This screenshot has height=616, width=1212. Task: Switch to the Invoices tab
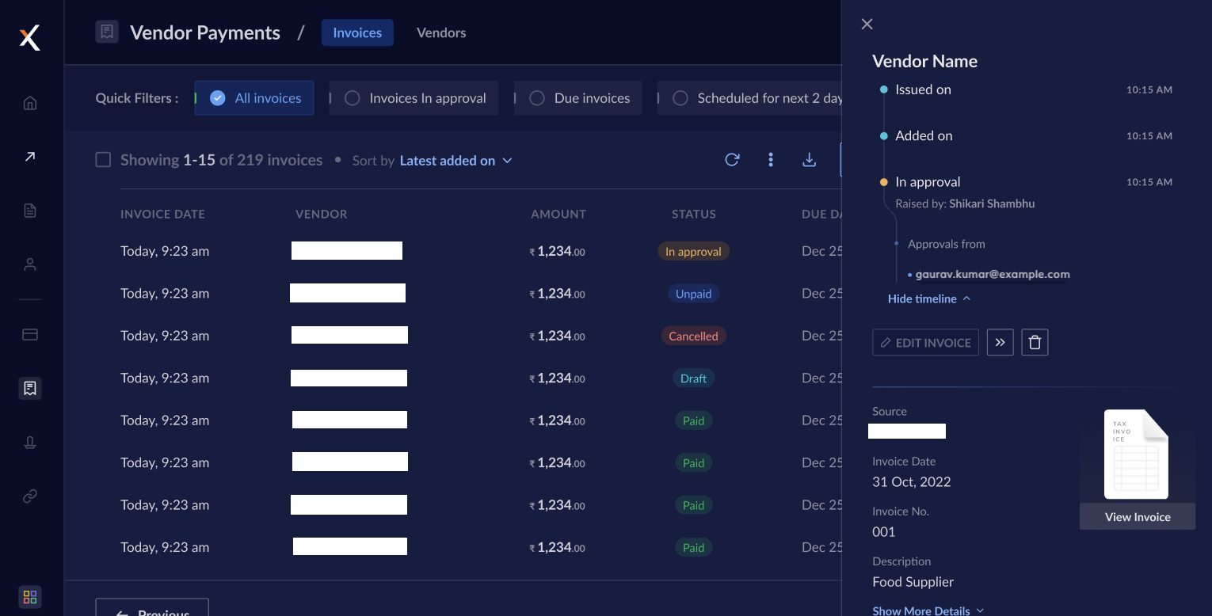click(357, 32)
